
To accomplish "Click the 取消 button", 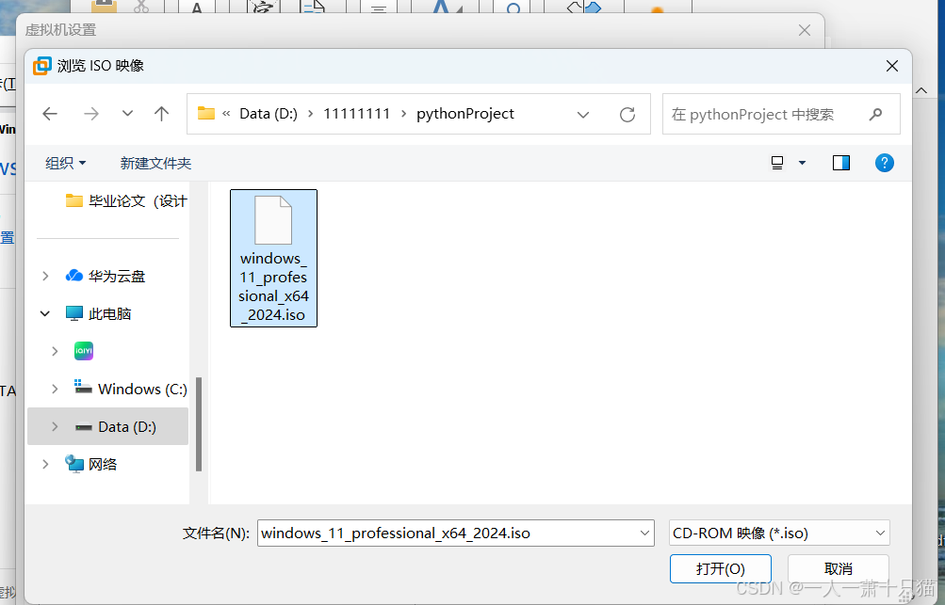I will pos(839,569).
